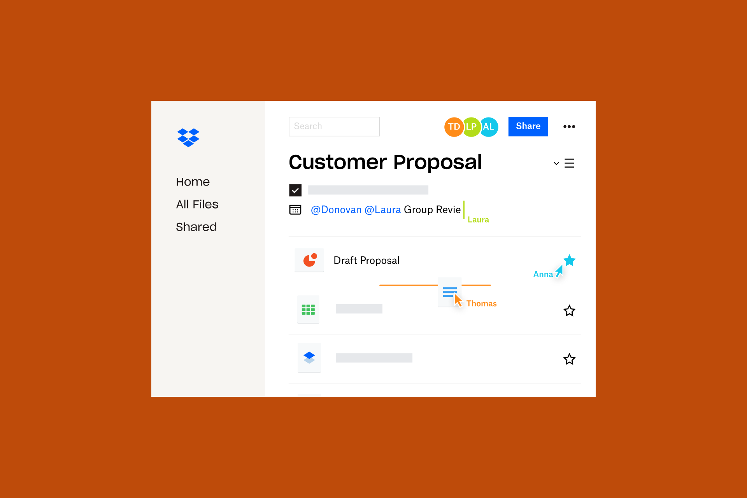This screenshot has width=747, height=498.
Task: Click the calendar/schedule icon
Action: point(295,210)
